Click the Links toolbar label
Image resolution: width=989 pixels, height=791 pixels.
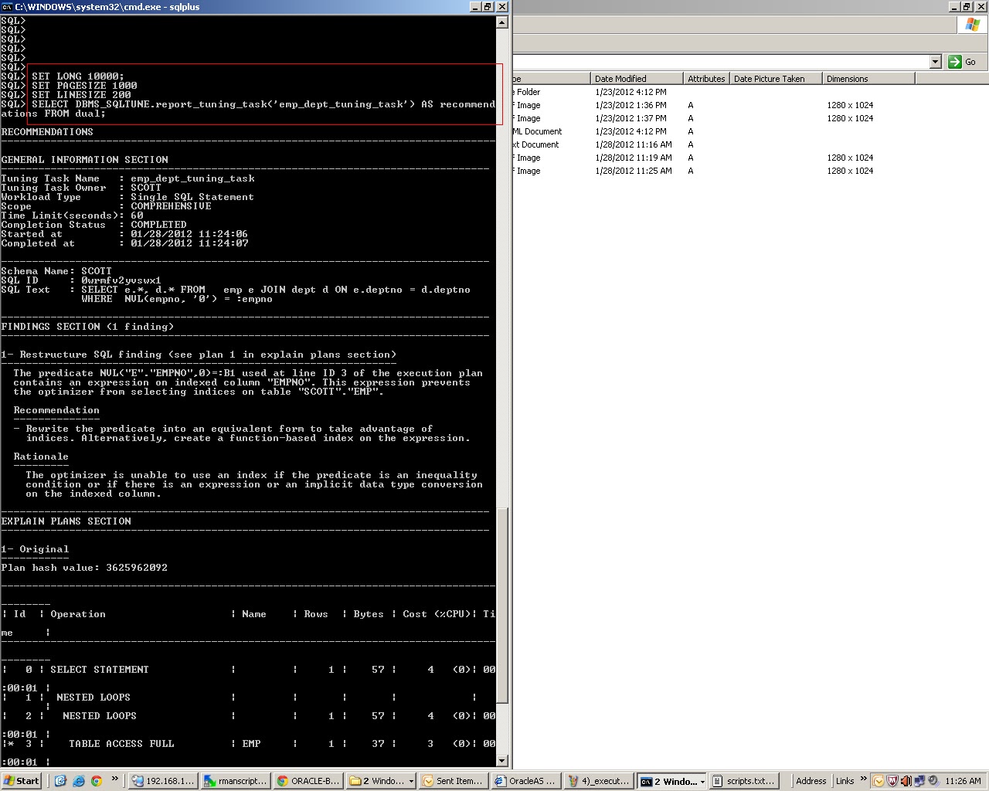pos(845,781)
